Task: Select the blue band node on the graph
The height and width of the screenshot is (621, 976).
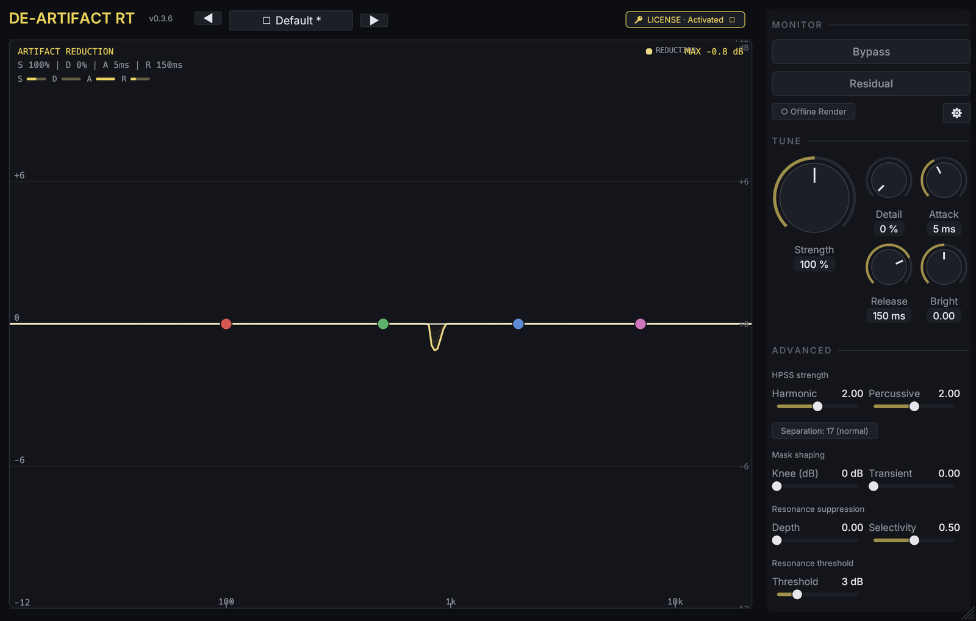Action: 518,324
